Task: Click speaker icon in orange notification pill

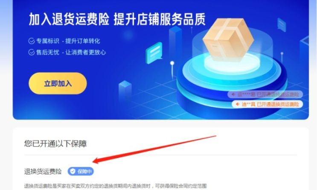Action: (238, 104)
